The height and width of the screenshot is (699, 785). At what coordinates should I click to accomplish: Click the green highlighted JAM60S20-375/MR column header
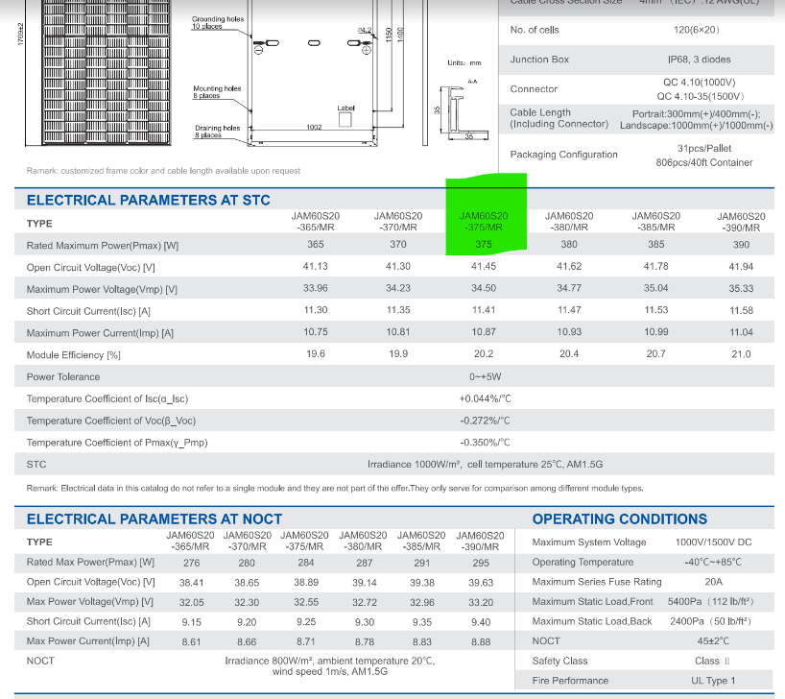click(485, 222)
